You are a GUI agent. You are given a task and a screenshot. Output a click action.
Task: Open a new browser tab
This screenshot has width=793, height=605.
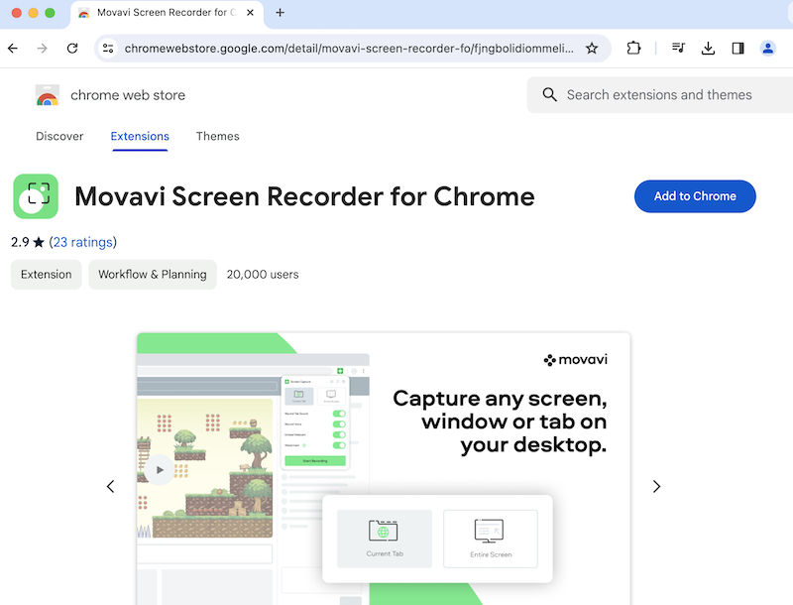tap(280, 13)
